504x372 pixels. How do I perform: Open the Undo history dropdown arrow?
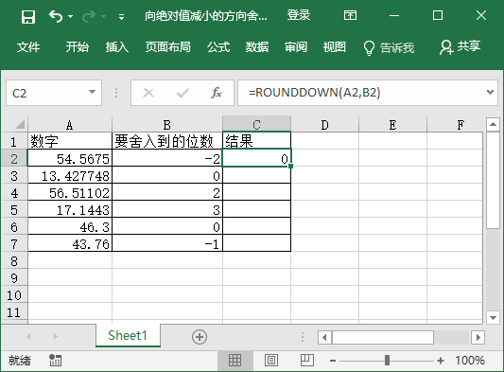[x=70, y=16]
